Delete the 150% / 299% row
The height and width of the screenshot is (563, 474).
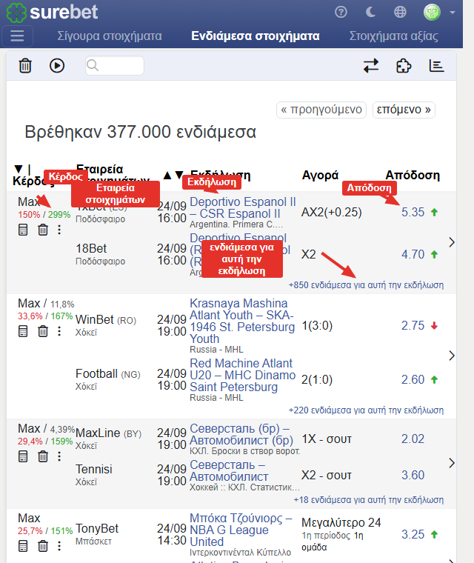point(43,230)
